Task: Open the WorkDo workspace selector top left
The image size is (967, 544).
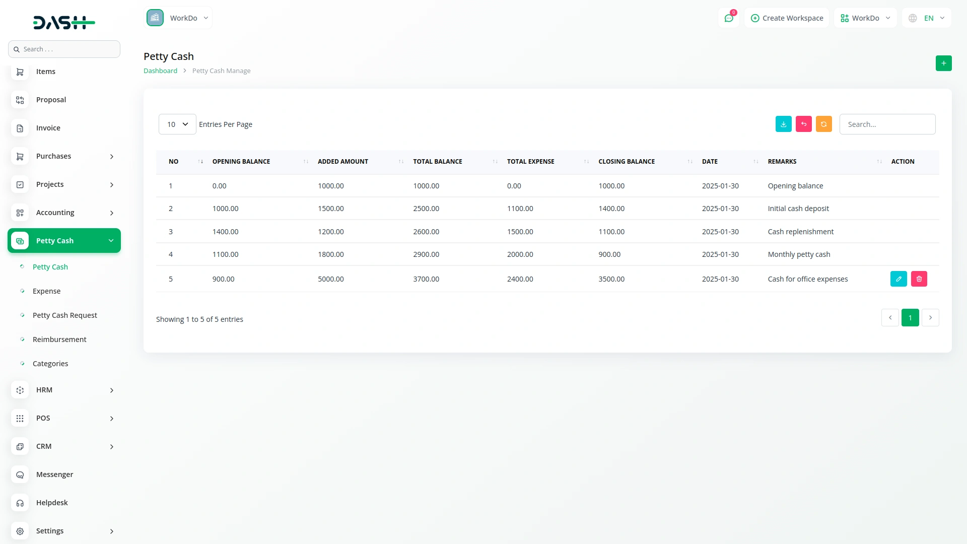Action: pos(178,18)
